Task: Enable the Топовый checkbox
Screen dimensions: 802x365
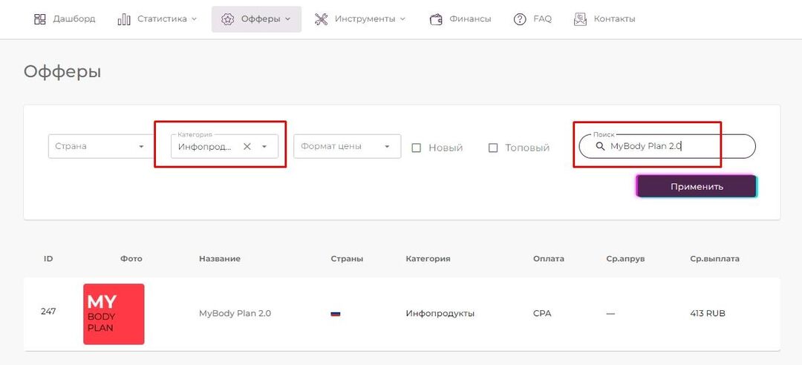Action: click(493, 148)
